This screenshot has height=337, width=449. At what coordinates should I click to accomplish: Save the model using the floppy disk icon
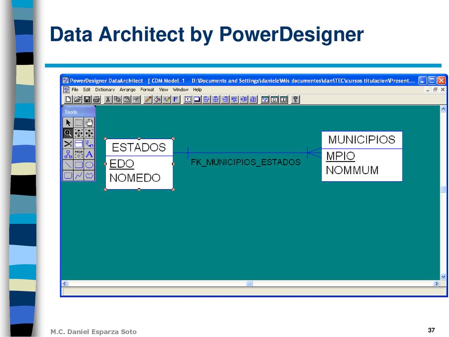click(87, 100)
